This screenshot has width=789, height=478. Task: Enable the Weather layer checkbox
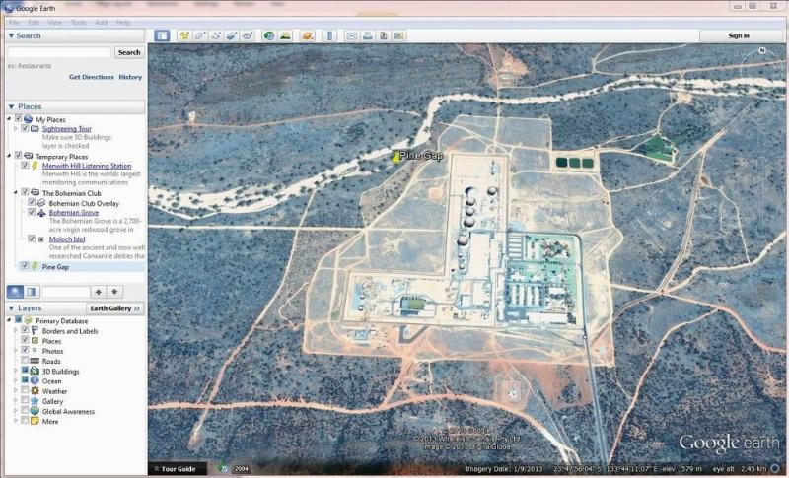[25, 391]
